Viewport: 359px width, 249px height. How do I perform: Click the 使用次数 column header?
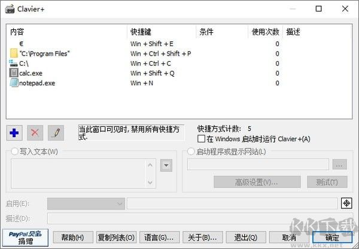click(265, 32)
